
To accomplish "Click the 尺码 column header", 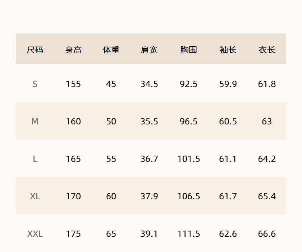I will [35, 50].
